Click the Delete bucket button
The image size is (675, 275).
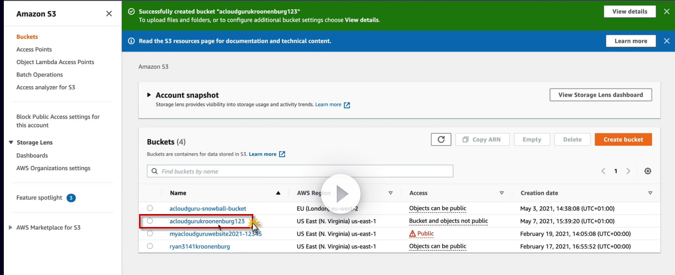[x=572, y=139]
